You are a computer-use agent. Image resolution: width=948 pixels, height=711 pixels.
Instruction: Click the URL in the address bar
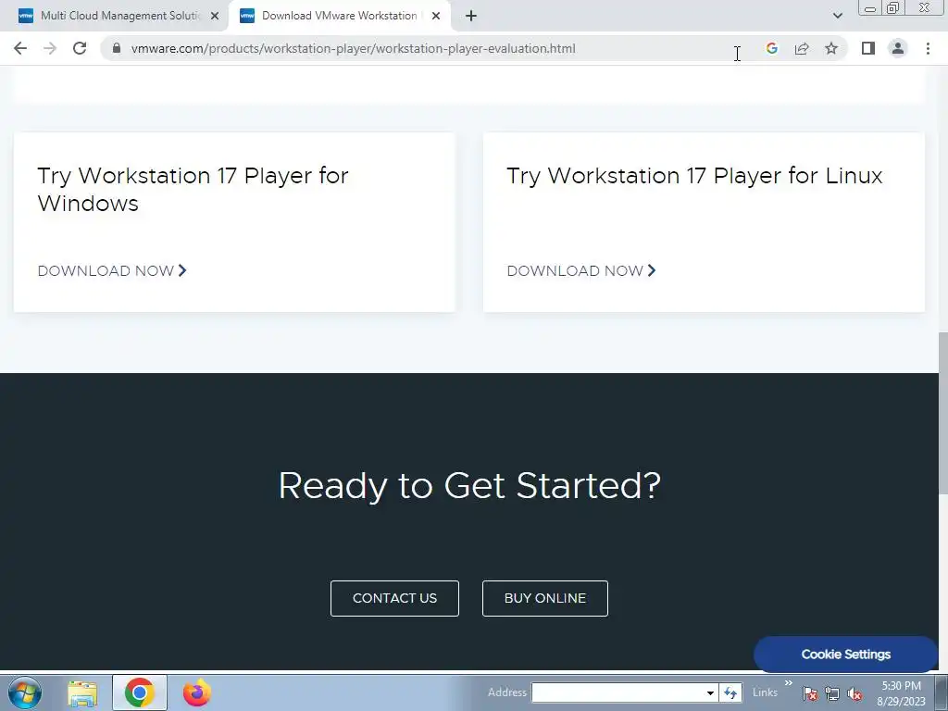point(353,48)
